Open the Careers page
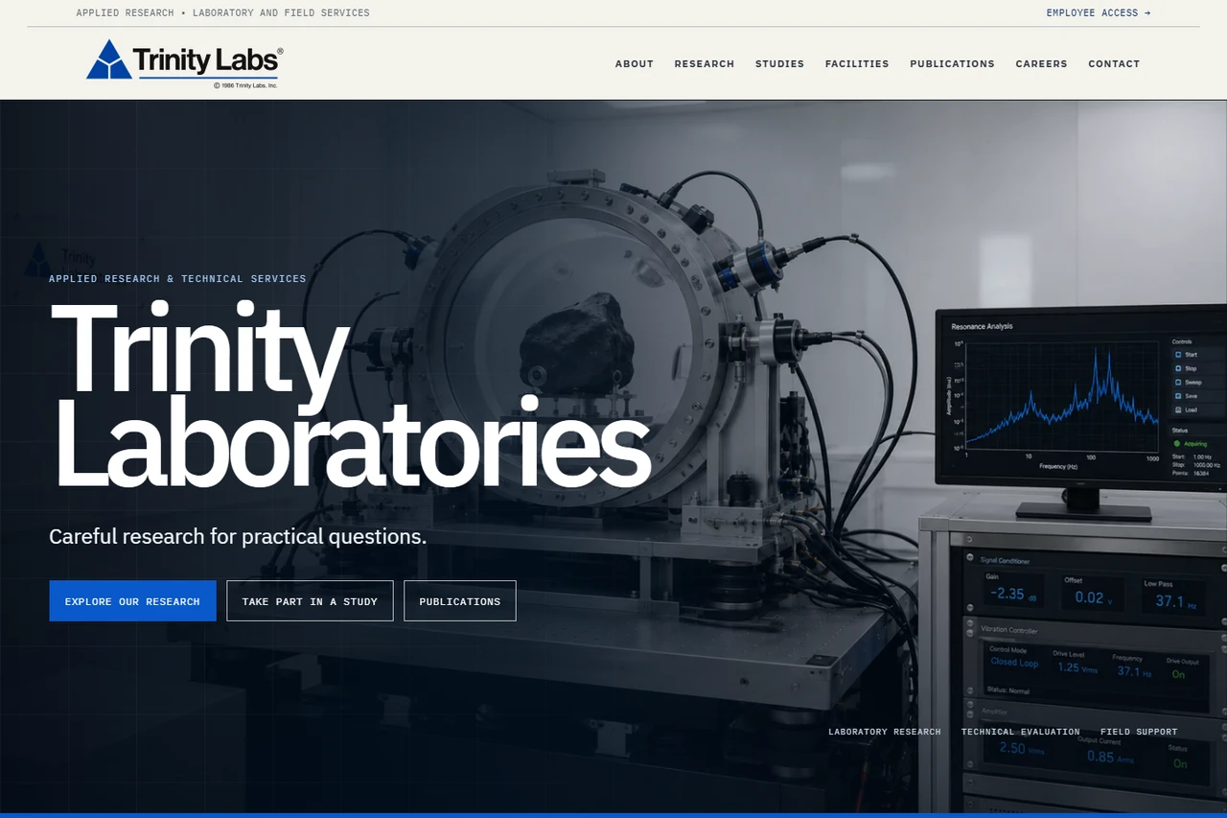1227x818 pixels. pyautogui.click(x=1041, y=64)
